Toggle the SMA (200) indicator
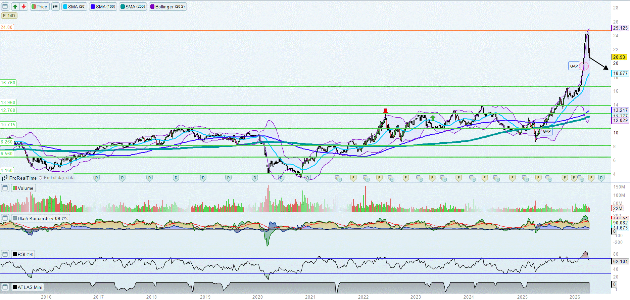The width and height of the screenshot is (630, 300). coord(133,7)
